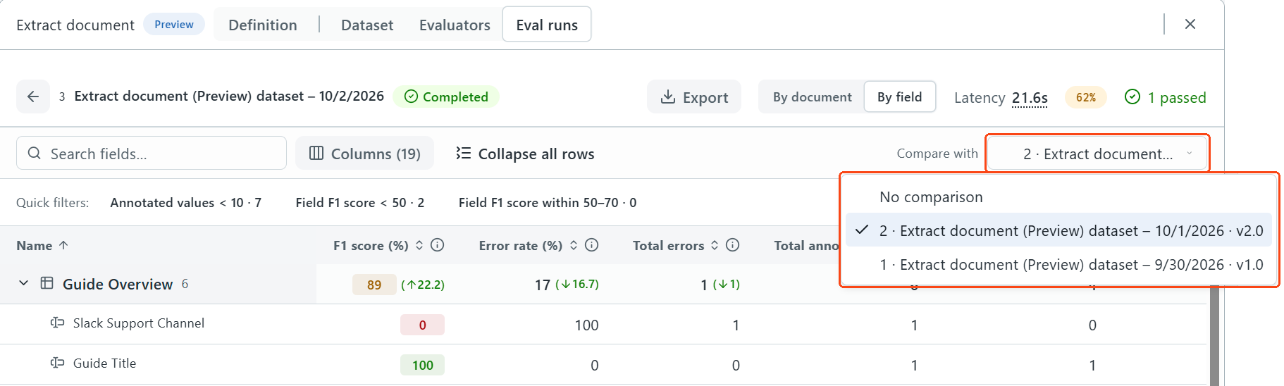This screenshot has width=1284, height=386.
Task: Open the Compare with dropdown
Action: tap(1098, 154)
